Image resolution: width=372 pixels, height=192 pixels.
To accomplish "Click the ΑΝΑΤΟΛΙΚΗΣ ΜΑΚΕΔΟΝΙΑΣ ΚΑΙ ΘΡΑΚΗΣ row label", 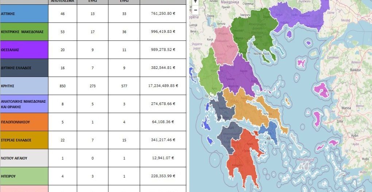I will (x=24, y=104).
